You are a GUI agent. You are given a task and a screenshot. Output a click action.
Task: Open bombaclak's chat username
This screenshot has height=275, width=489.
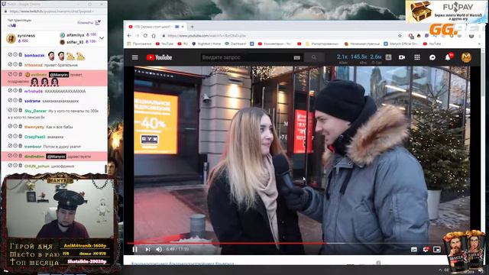click(34, 56)
